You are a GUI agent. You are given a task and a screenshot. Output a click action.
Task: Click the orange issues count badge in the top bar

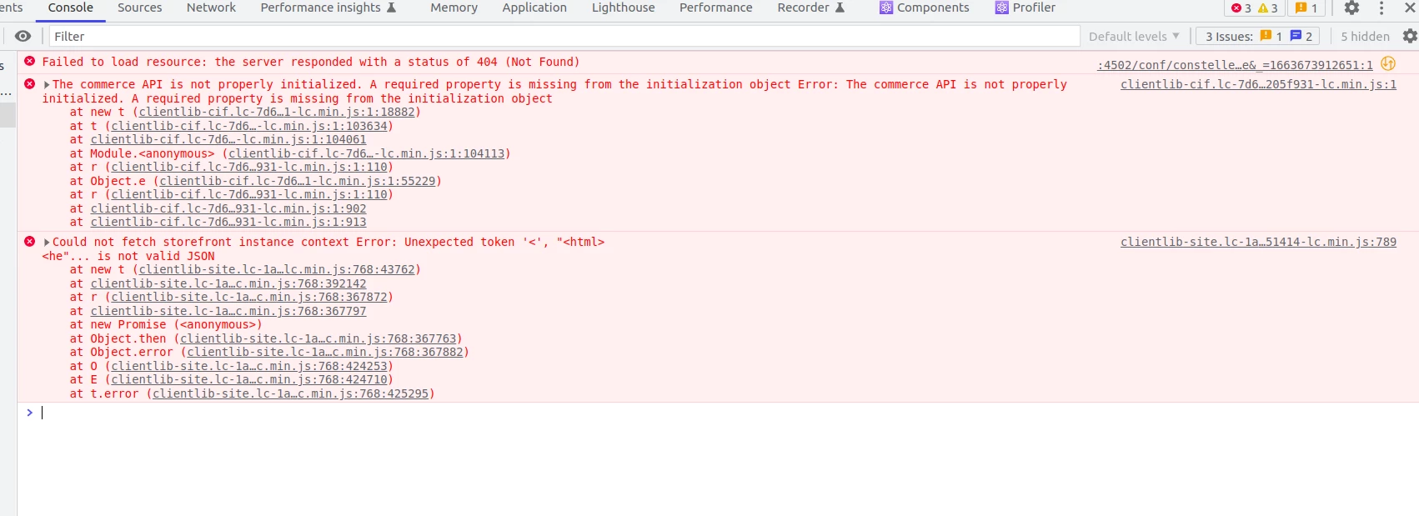click(x=1306, y=8)
